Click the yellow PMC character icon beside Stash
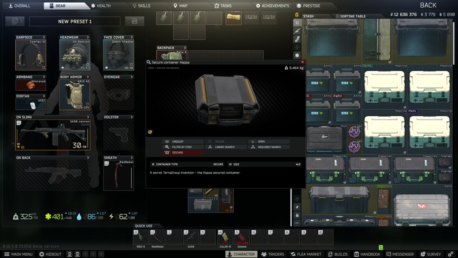The height and width of the screenshot is (258, 458). tap(297, 15)
